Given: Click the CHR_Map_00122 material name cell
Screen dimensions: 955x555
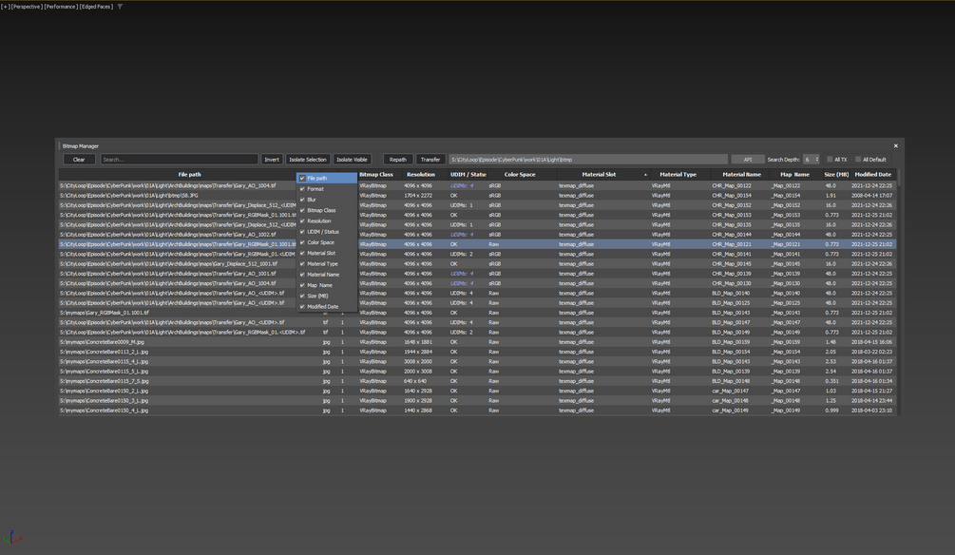Looking at the screenshot, I should [x=732, y=186].
